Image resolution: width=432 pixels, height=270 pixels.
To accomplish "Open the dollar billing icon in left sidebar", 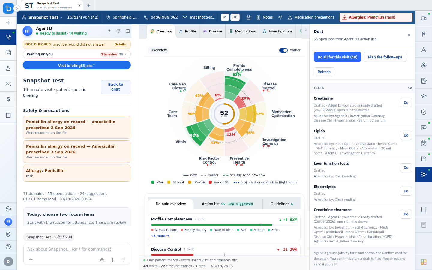I will 8,99.
